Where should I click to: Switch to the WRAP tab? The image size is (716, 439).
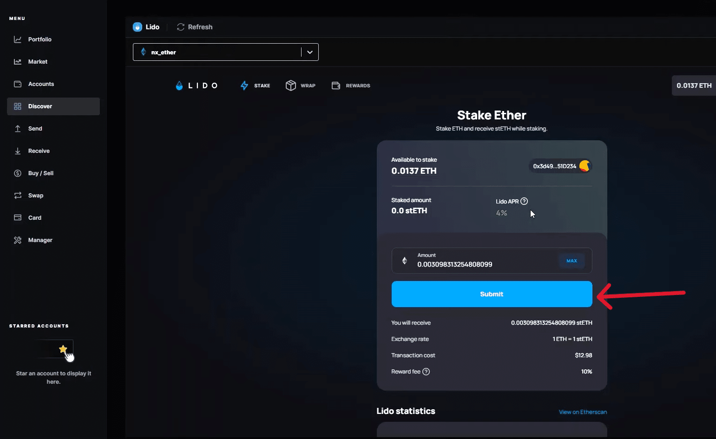pyautogui.click(x=301, y=85)
